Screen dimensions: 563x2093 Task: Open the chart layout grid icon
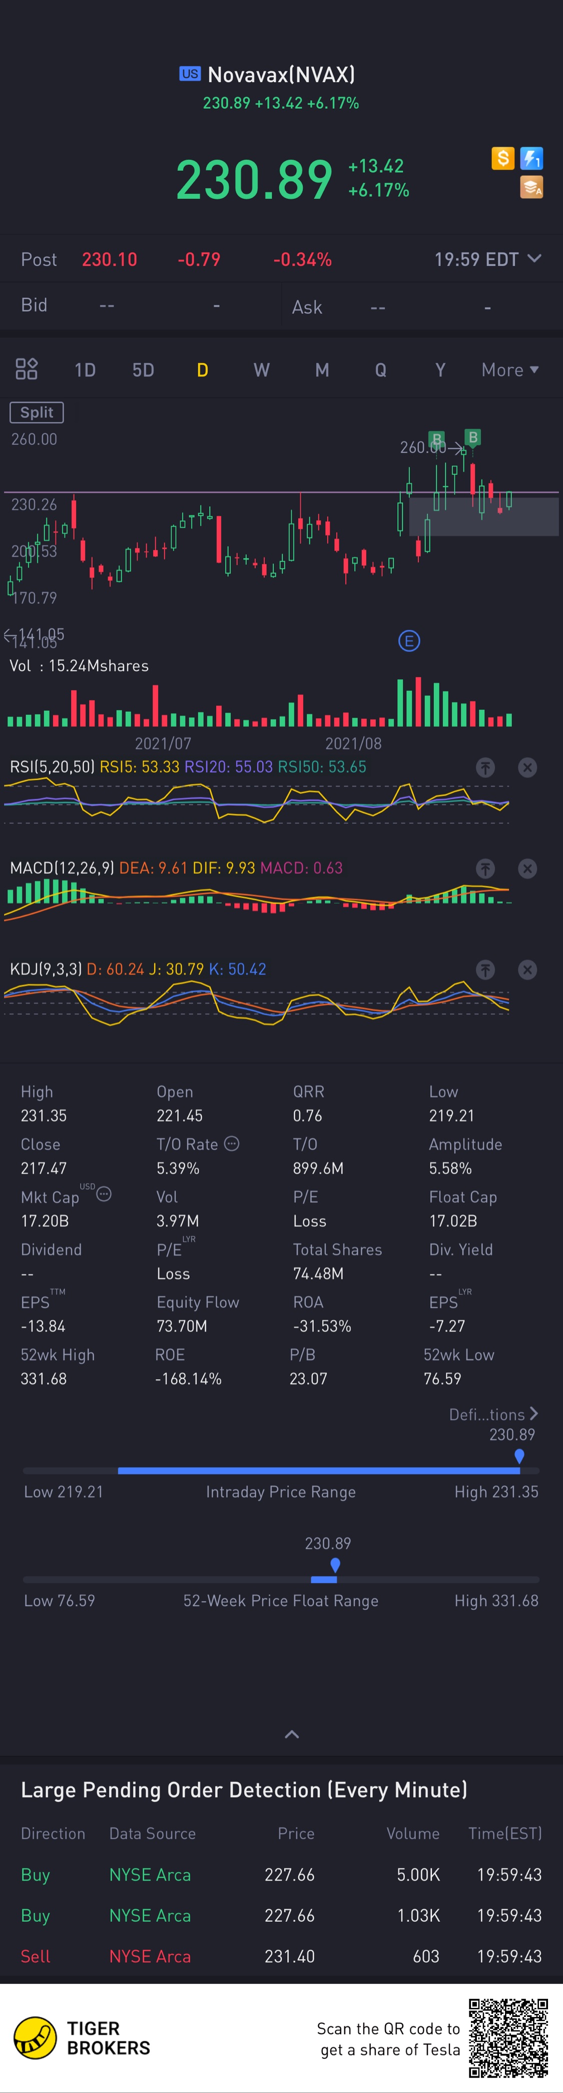[x=27, y=369]
